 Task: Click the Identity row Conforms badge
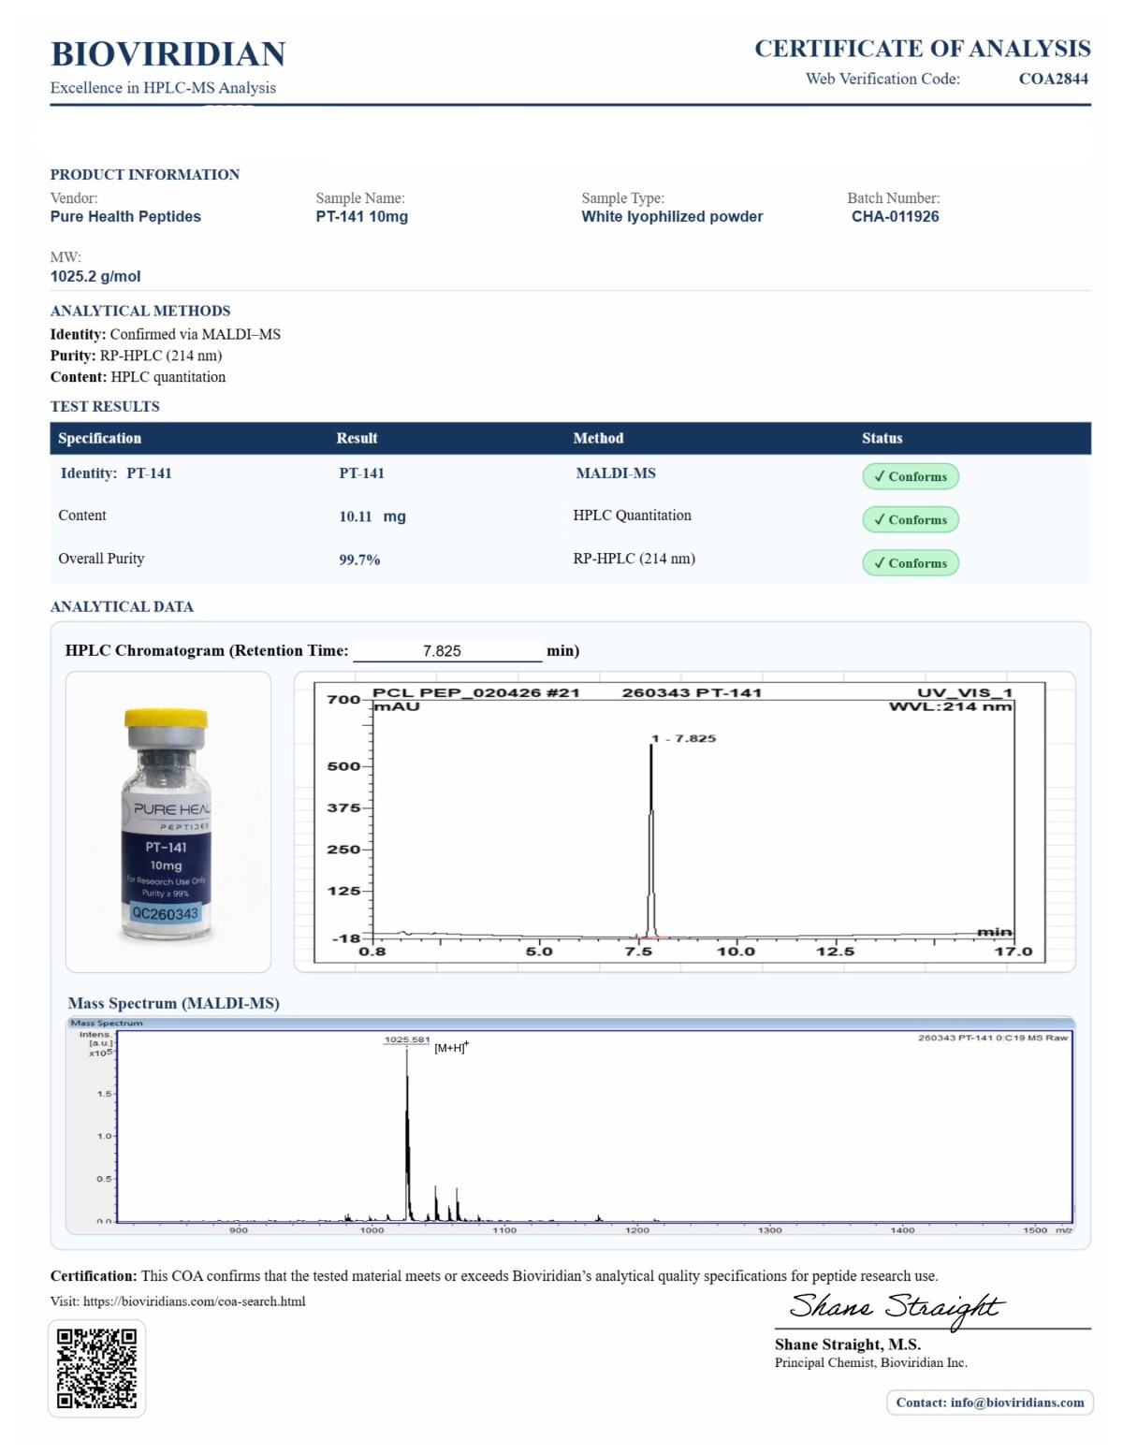[910, 476]
